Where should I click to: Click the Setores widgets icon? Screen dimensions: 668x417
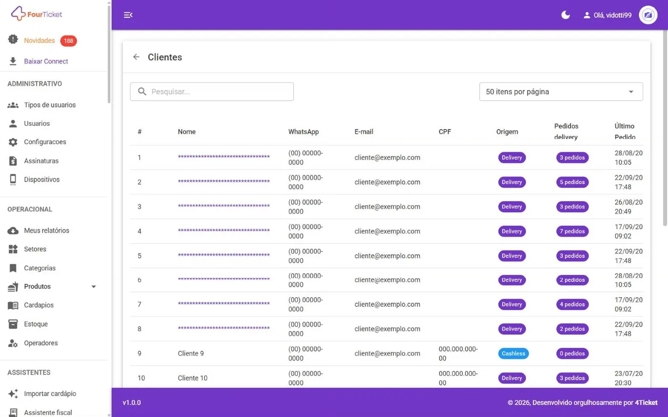pyautogui.click(x=13, y=249)
